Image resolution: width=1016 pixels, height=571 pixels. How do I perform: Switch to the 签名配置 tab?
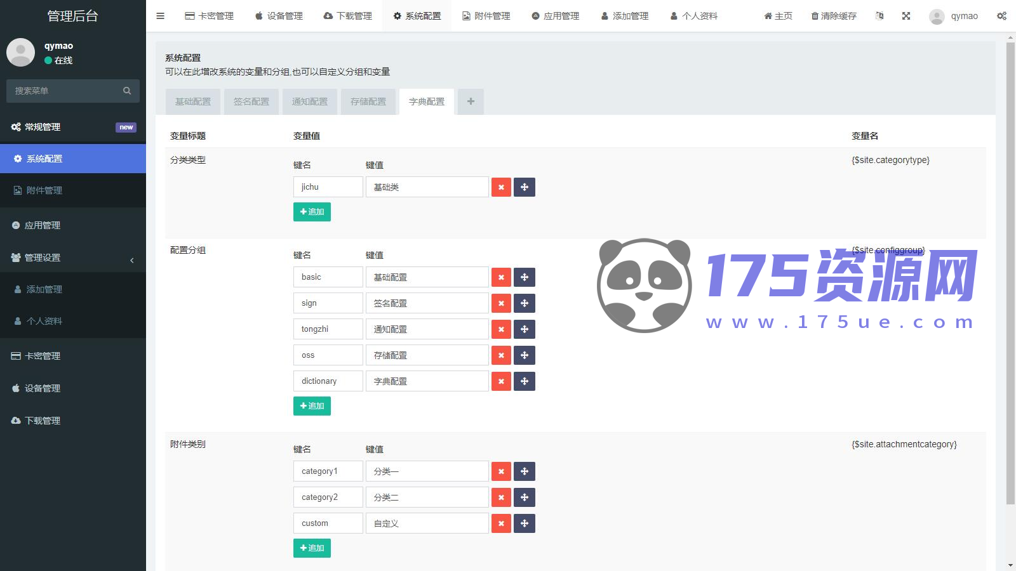pos(251,102)
